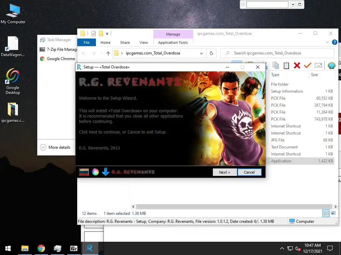Screen dimensions: 341x255
Task: Click the desktop toolbar text input box
Action: (x=267, y=4)
